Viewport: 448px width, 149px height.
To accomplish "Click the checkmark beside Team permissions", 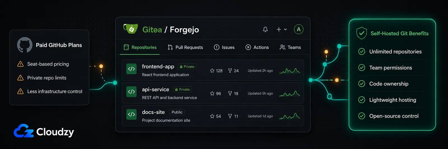I will tap(362, 68).
